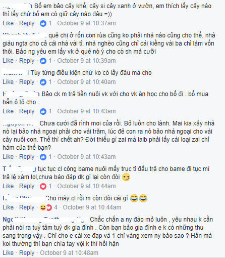The width and height of the screenshot is (225, 258).
Task: View like reaction on "hẳn ô tô cho" comment
Action: point(43,111)
